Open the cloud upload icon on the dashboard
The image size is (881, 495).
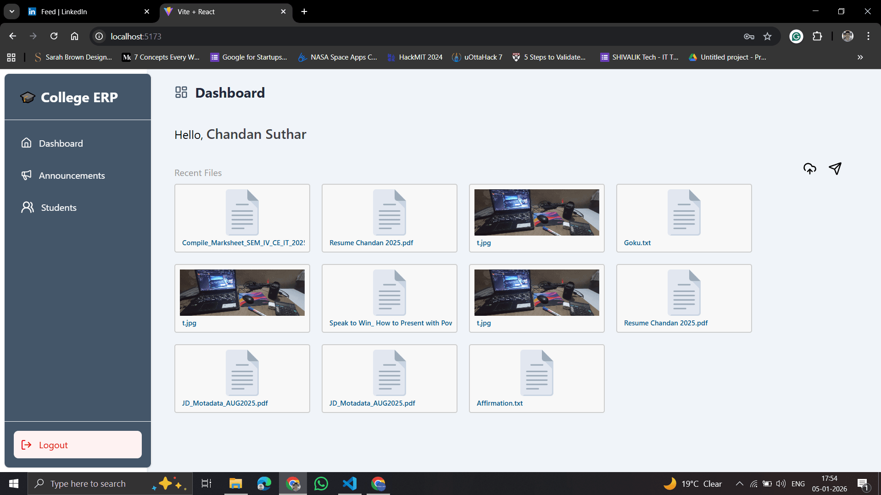click(x=809, y=169)
